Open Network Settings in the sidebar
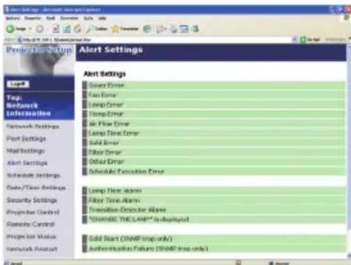The height and width of the screenshot is (265, 351). [33, 126]
